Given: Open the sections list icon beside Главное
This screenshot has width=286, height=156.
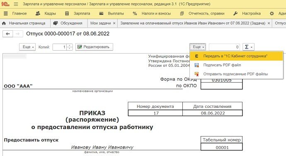Looking at the screenshot, I should [6, 14].
